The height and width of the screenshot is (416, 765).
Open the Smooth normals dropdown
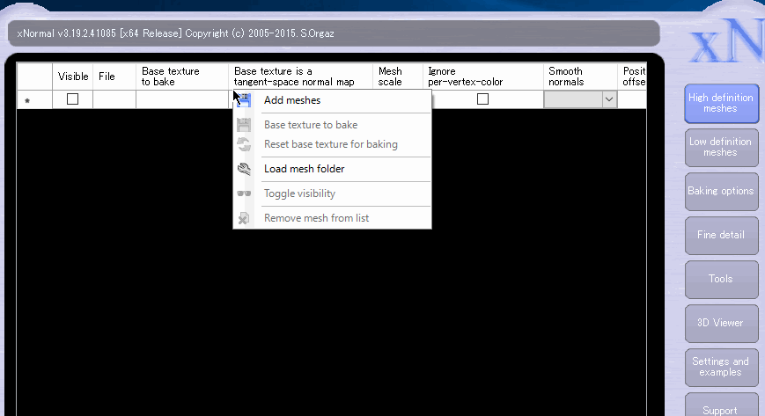(609, 99)
